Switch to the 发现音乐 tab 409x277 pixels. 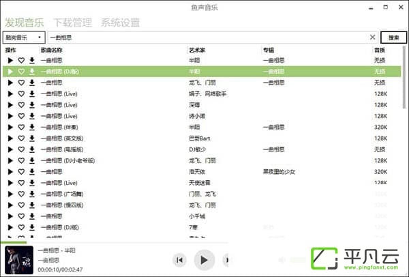pyautogui.click(x=25, y=23)
